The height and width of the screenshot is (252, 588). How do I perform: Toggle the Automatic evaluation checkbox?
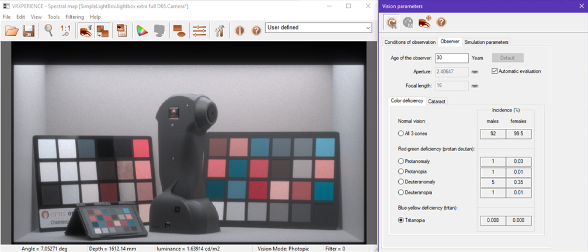(495, 71)
